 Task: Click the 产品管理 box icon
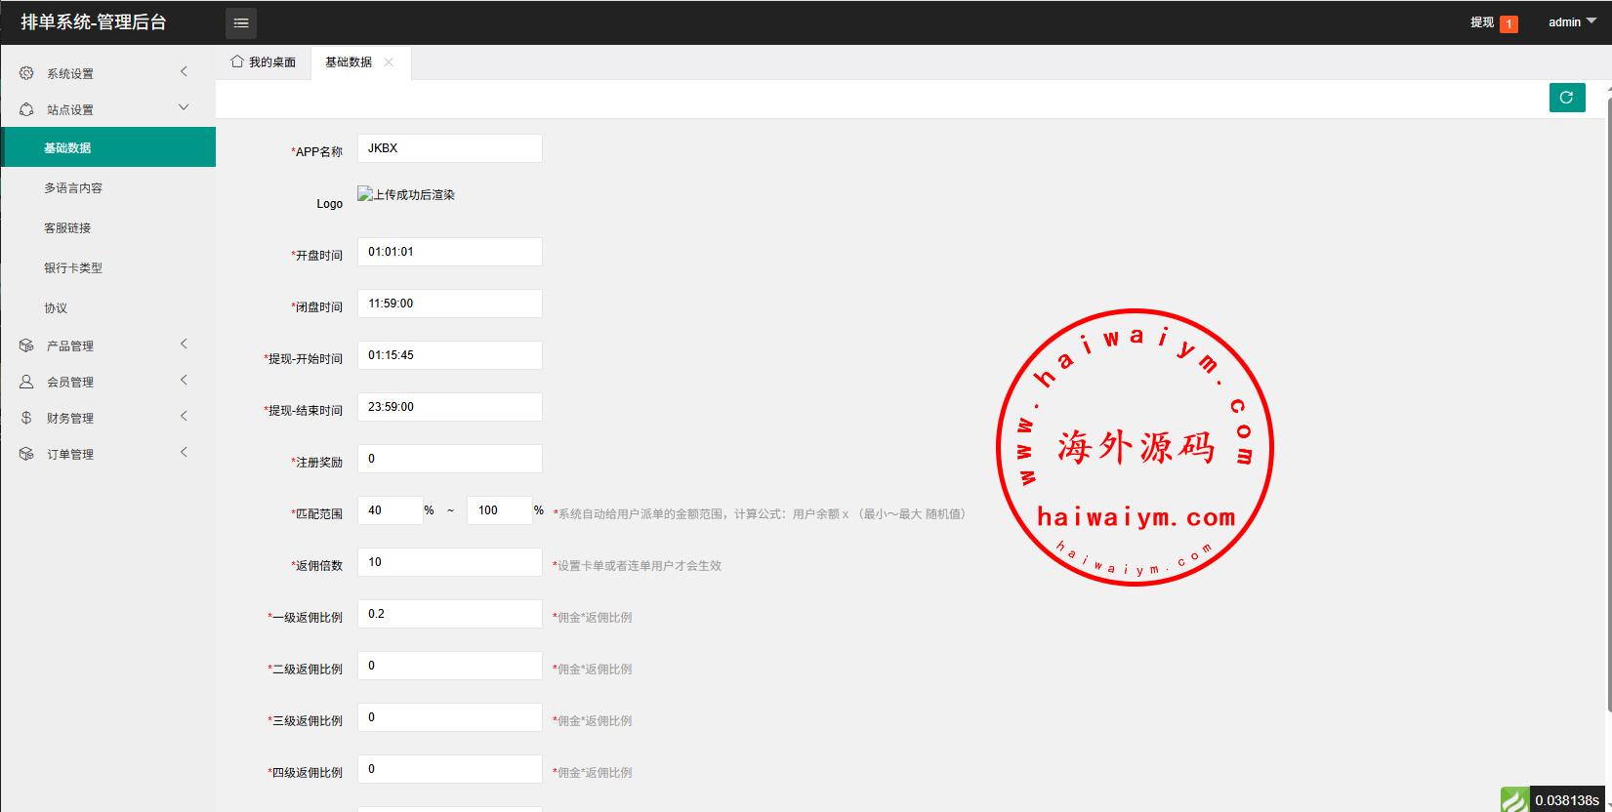26,345
